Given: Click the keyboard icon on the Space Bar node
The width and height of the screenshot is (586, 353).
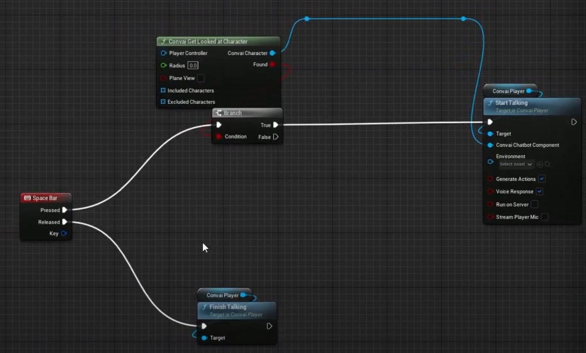Looking at the screenshot, I should pyautogui.click(x=28, y=198).
